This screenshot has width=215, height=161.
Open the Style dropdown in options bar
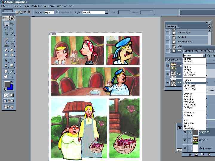tap(106, 12)
